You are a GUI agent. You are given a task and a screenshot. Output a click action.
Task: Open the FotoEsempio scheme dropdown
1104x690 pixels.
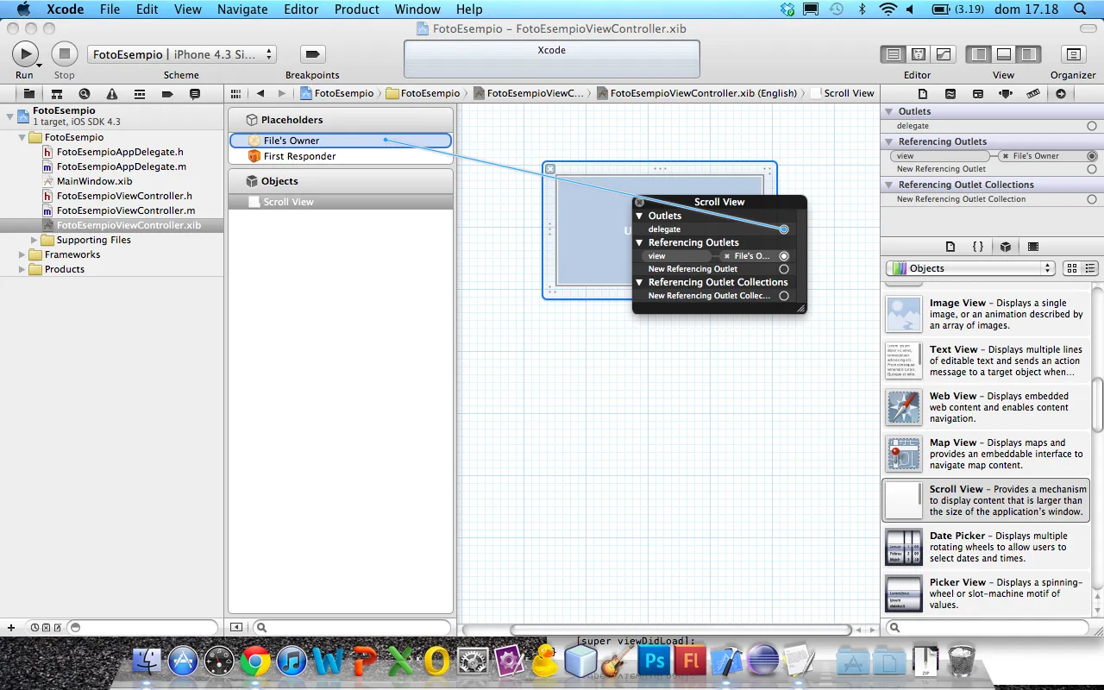coord(181,54)
